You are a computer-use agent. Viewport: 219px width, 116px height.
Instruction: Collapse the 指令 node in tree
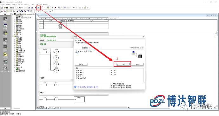coord(13,36)
